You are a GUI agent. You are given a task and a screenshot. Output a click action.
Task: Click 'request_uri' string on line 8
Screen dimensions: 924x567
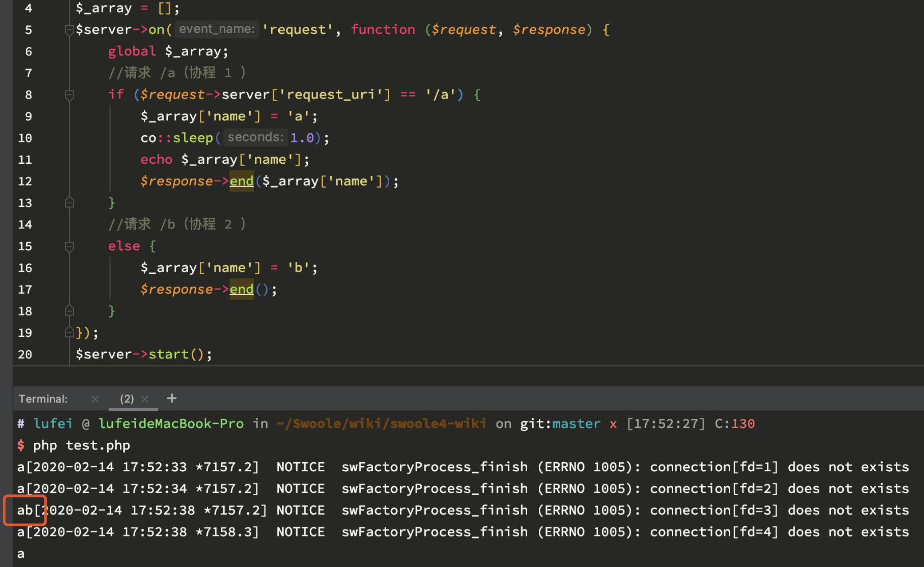[331, 95]
